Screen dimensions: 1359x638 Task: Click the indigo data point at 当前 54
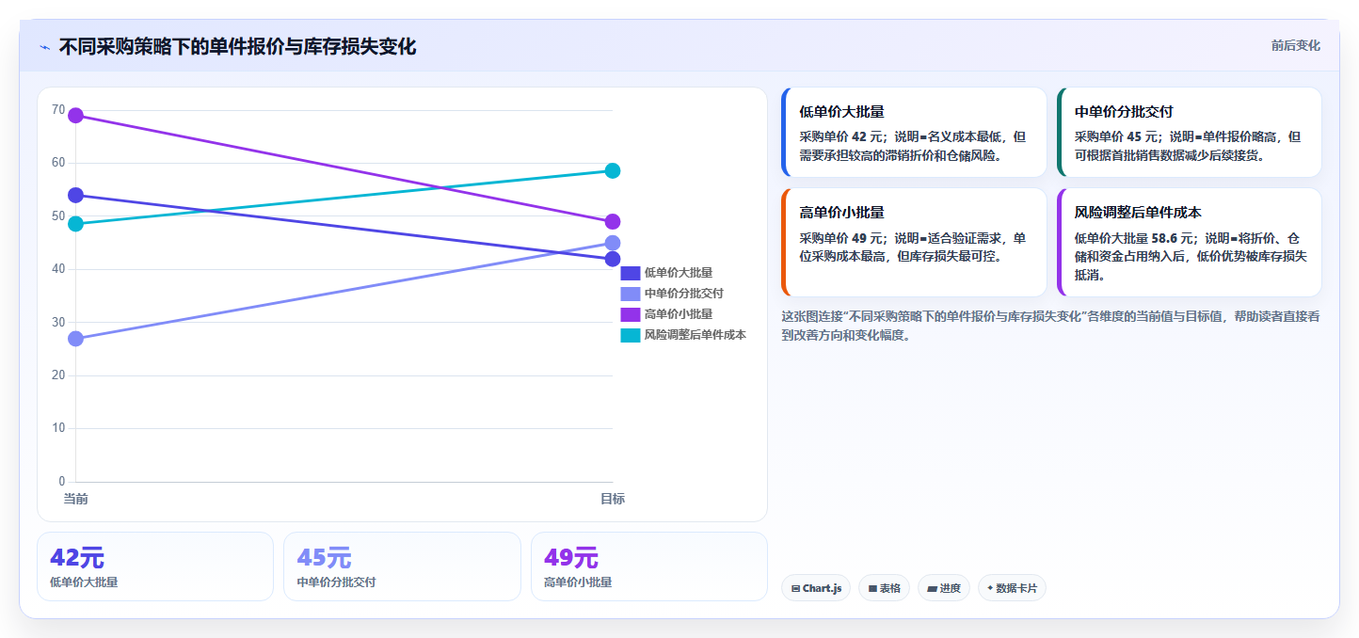pos(75,195)
